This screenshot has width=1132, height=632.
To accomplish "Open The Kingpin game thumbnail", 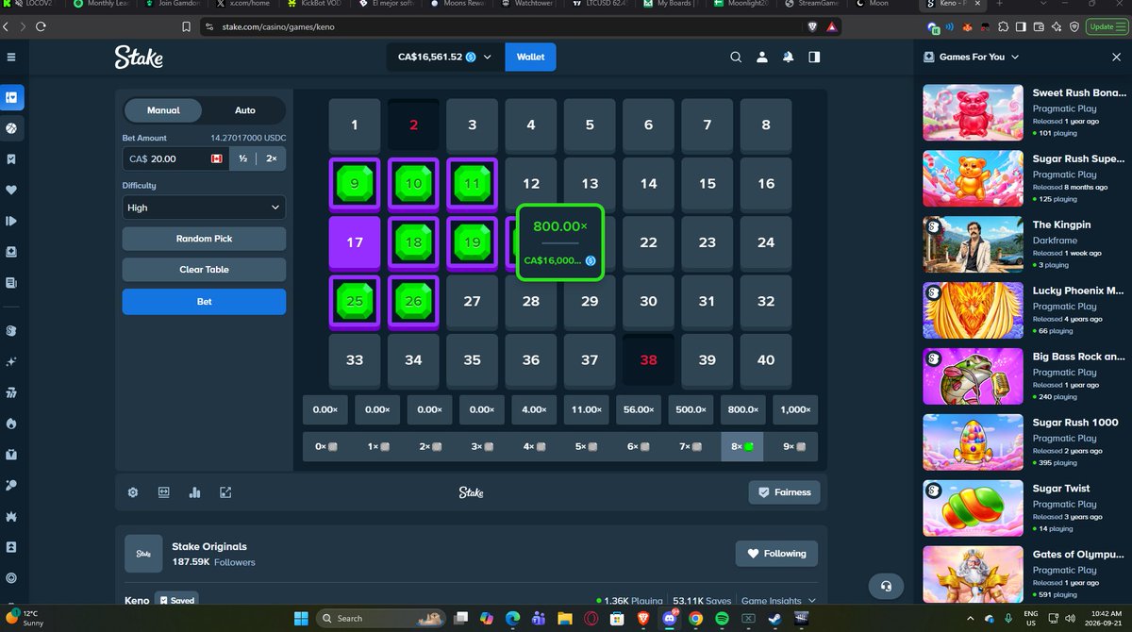I will click(973, 245).
